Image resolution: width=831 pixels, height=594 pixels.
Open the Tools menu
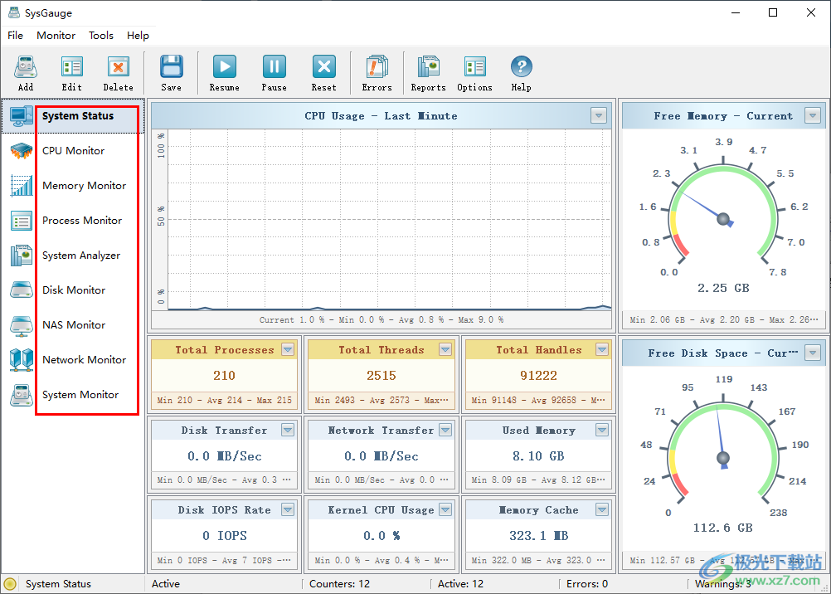coord(101,36)
